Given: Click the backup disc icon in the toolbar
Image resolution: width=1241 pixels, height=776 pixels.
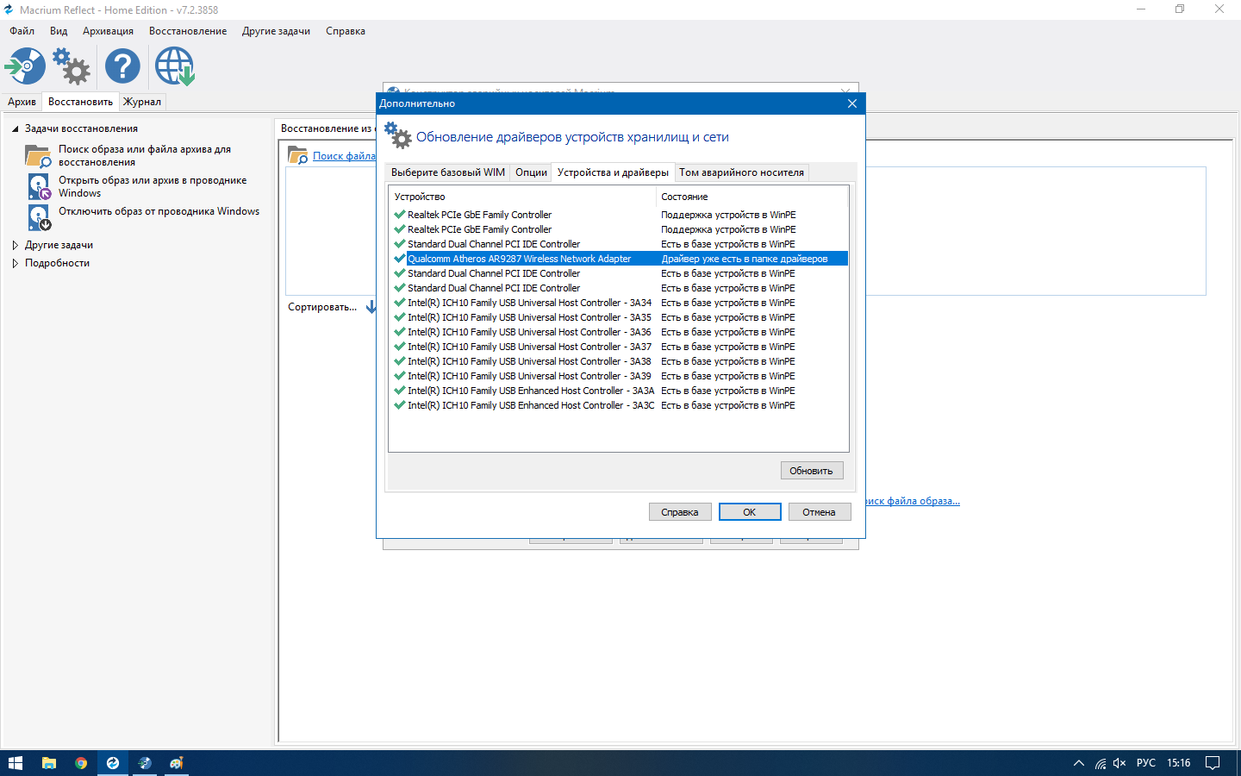Looking at the screenshot, I should 25,66.
